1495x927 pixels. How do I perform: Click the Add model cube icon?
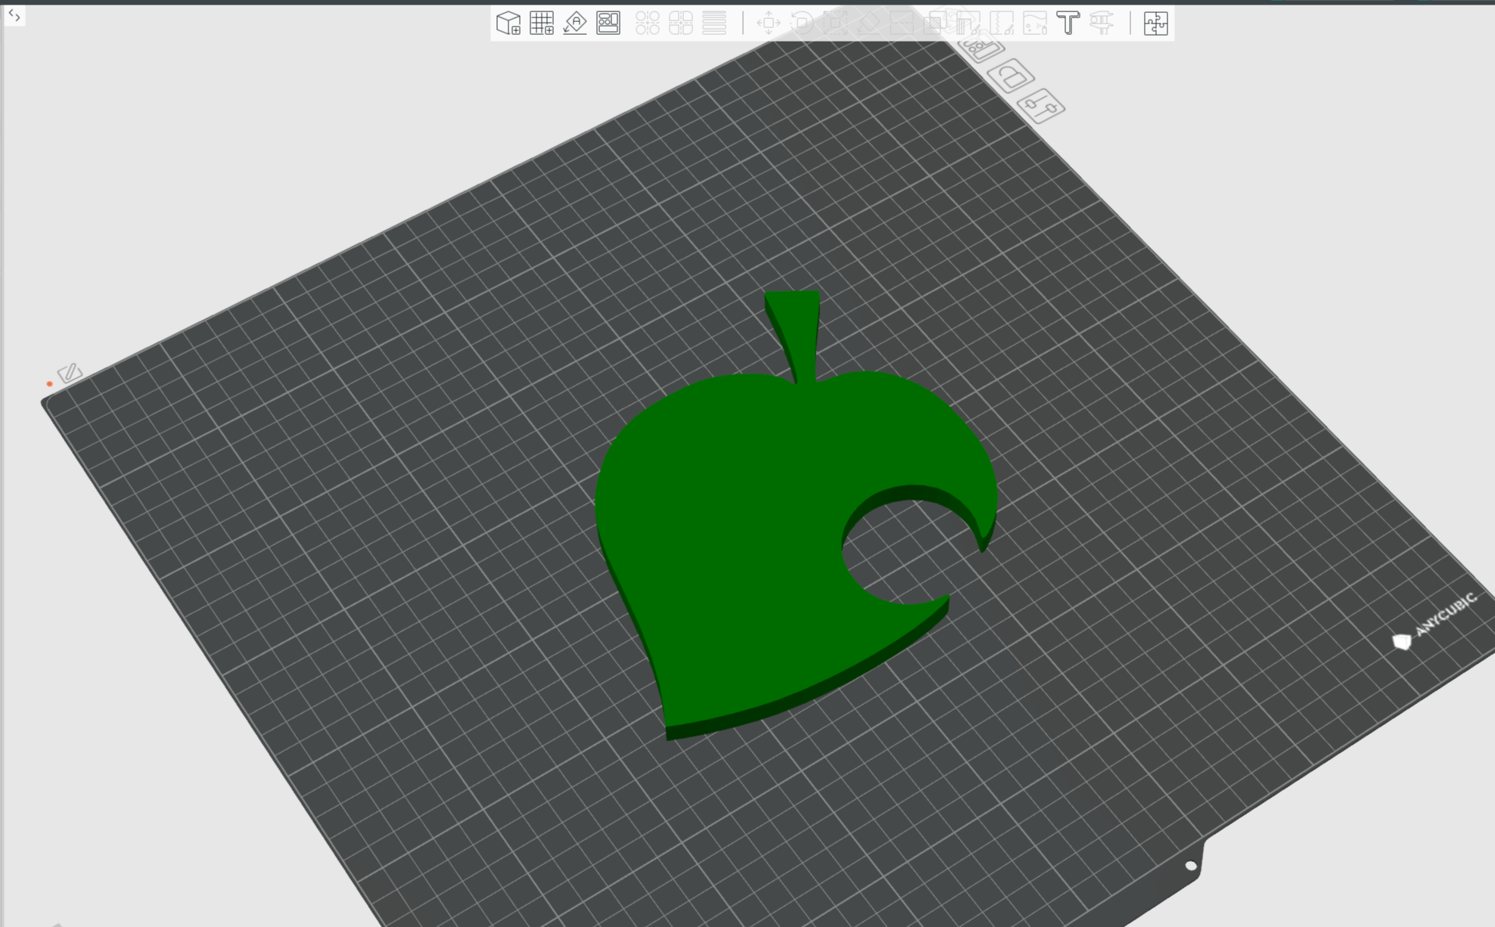pos(508,23)
